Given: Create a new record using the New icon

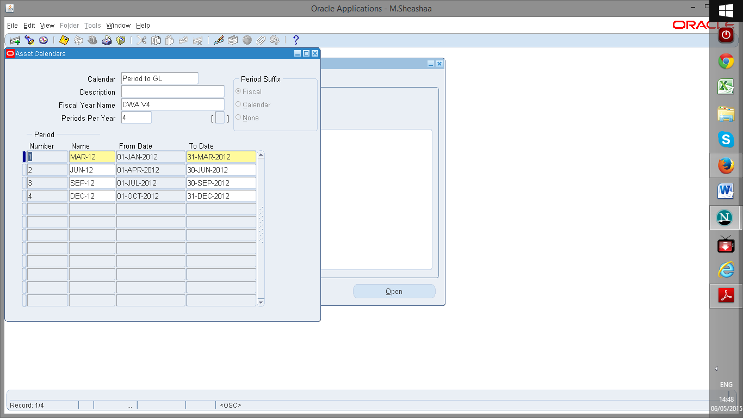Looking at the screenshot, I should (14, 40).
